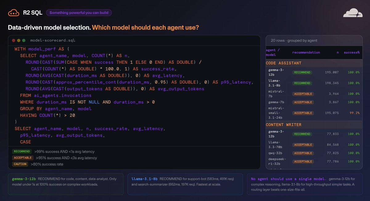
Task: Click the 195,007 count value
Action: coord(331,72)
